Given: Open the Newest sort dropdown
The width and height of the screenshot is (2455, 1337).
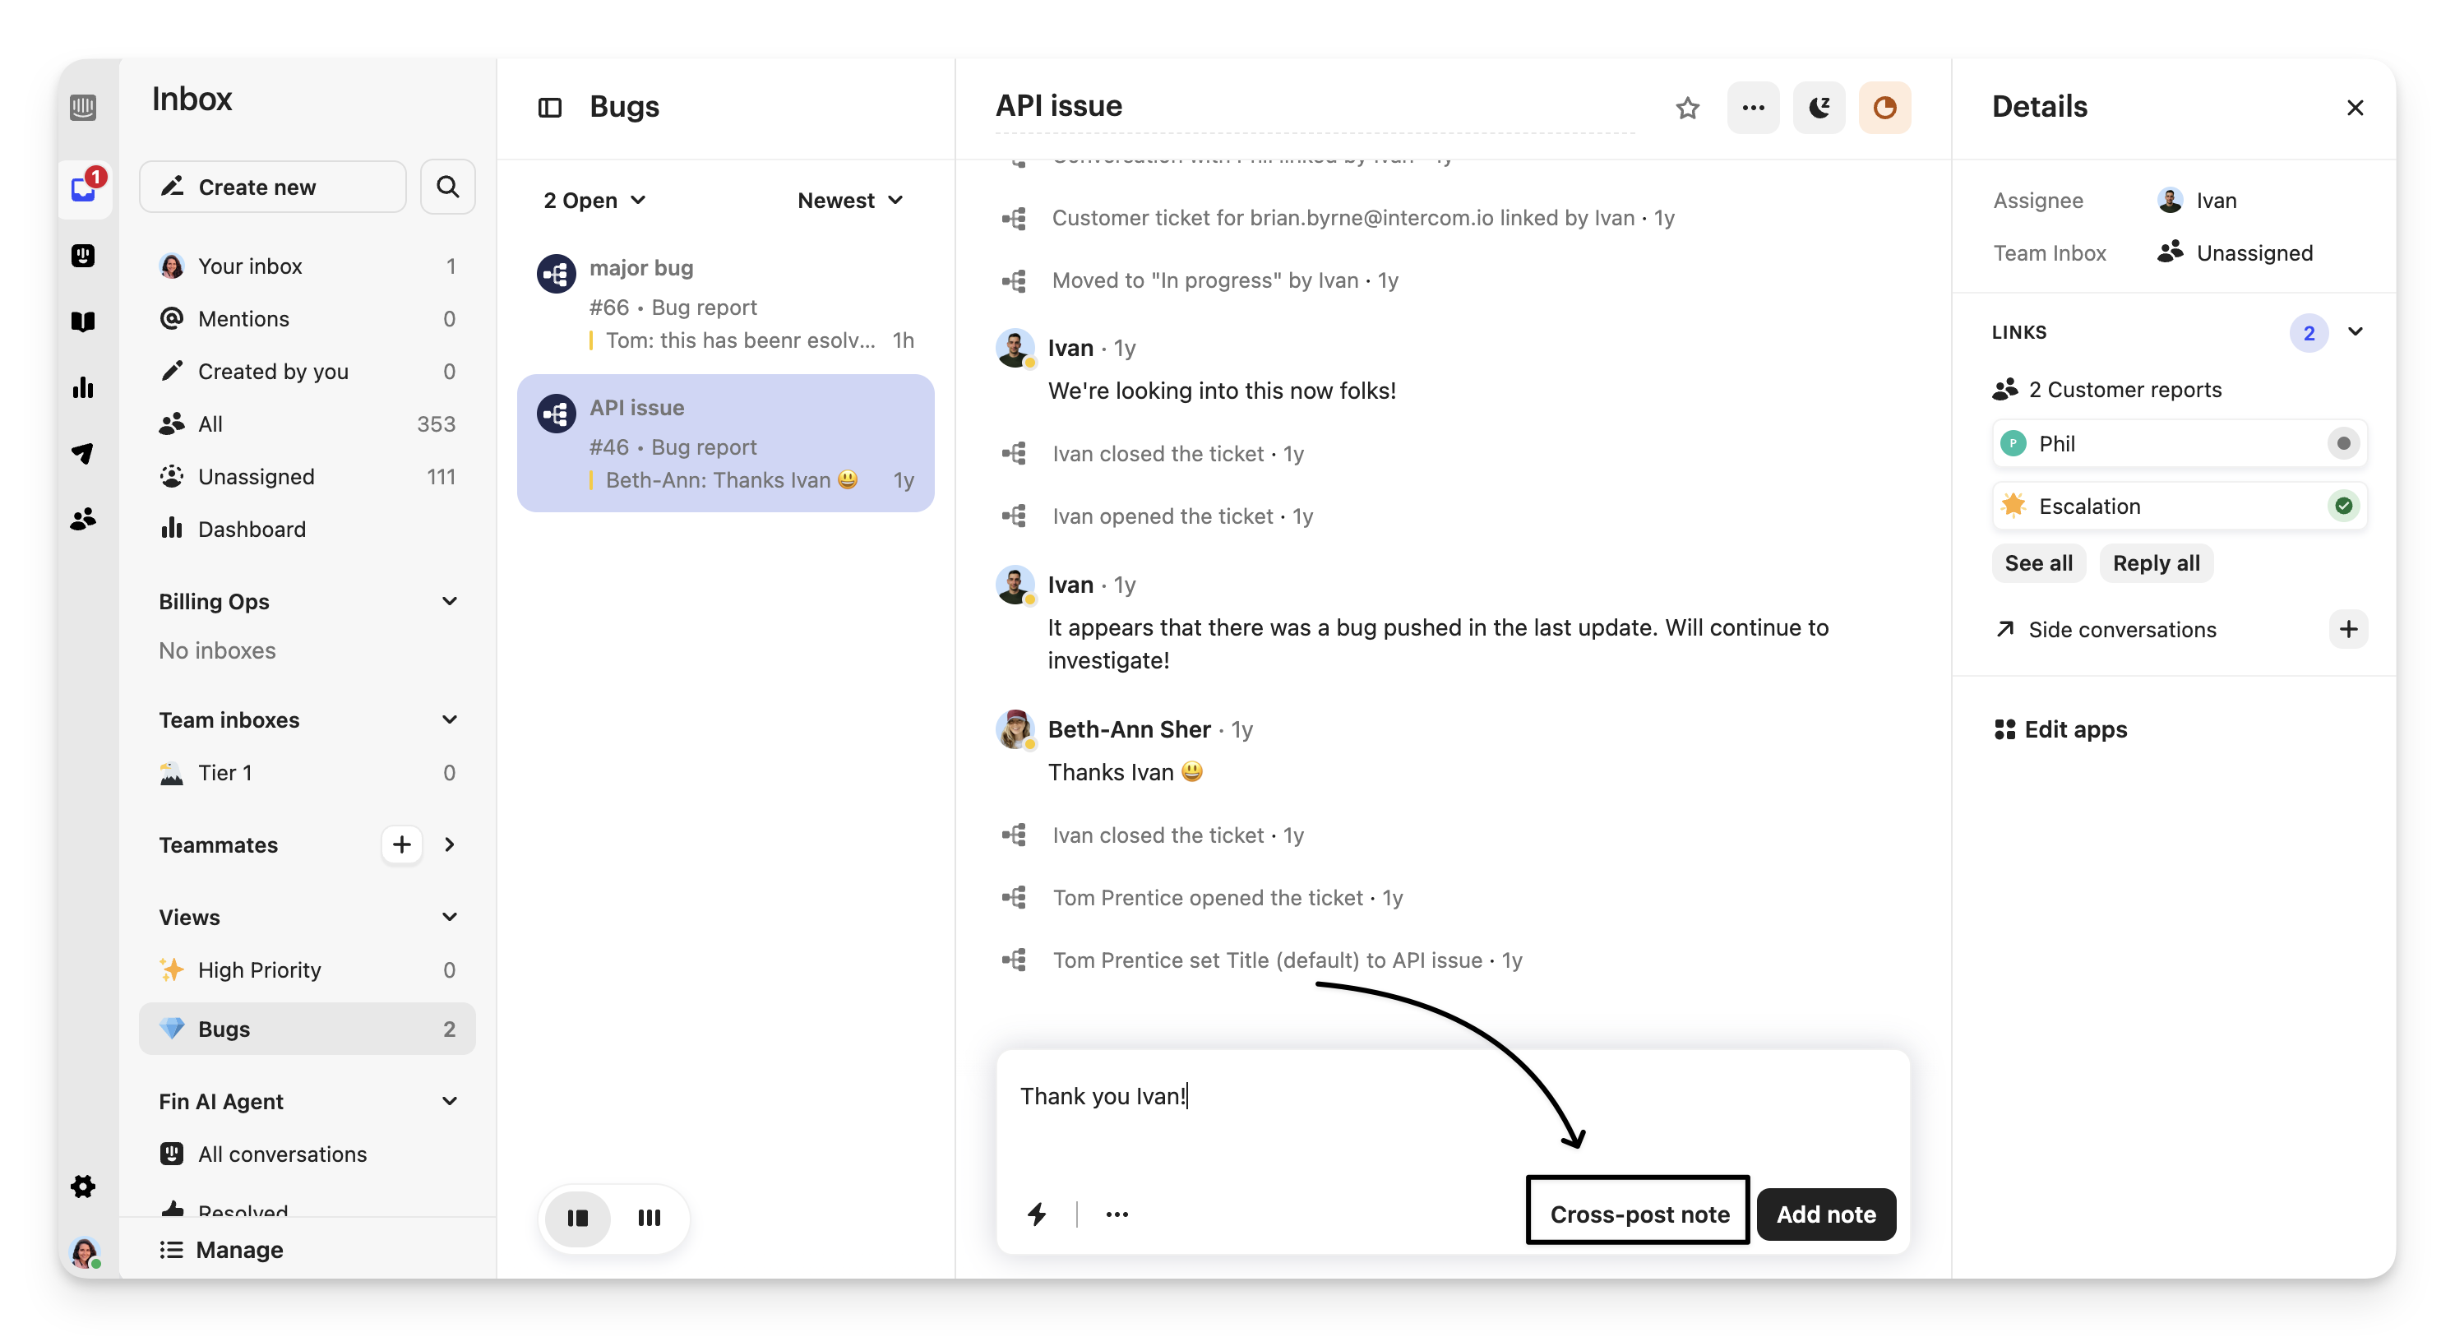Looking at the screenshot, I should point(850,200).
